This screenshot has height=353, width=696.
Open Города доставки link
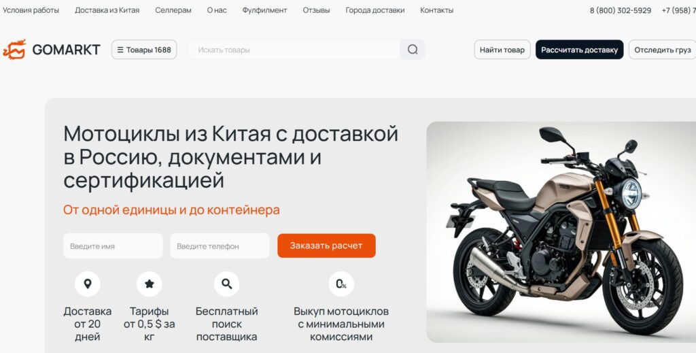point(375,10)
